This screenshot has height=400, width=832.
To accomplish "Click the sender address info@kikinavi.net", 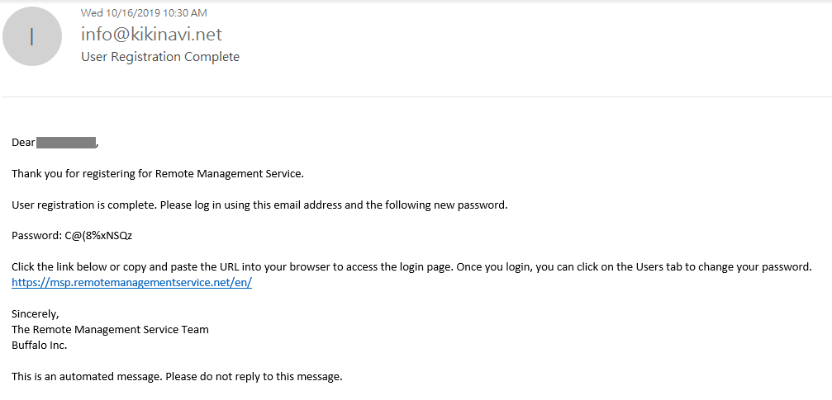I will tap(151, 35).
